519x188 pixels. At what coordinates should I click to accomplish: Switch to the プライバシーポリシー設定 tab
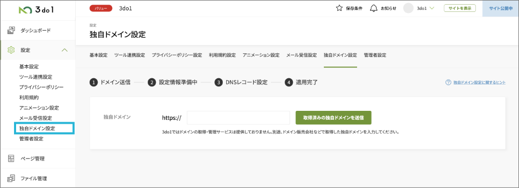(177, 55)
